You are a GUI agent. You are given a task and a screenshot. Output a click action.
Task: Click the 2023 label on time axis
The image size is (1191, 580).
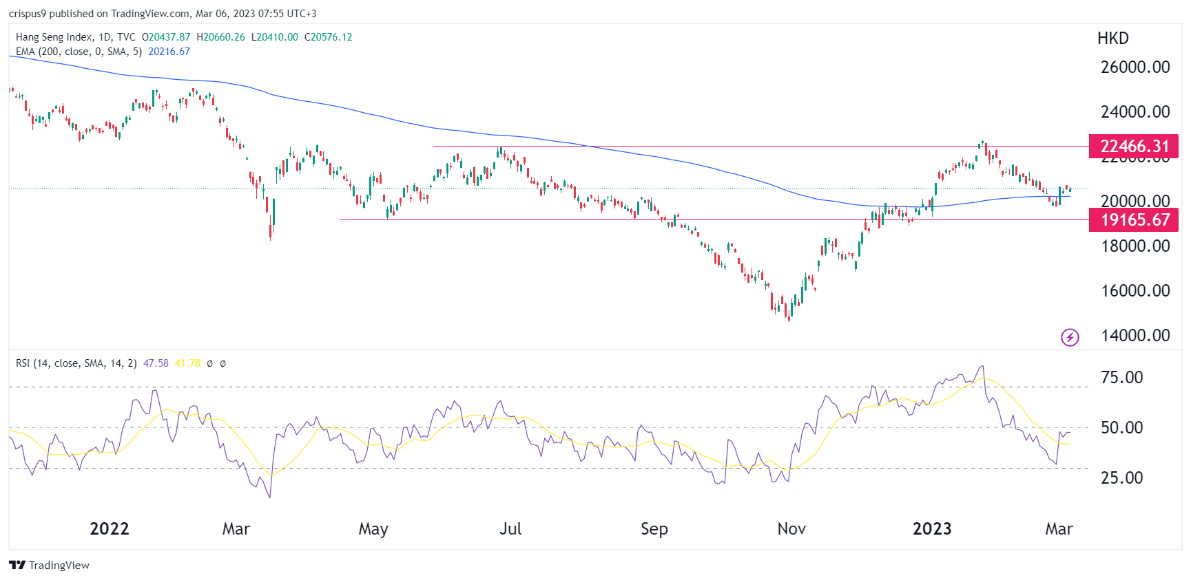(931, 528)
